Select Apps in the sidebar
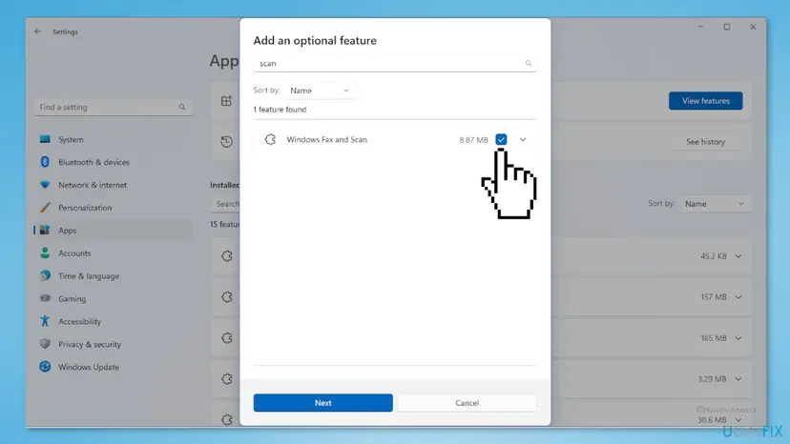This screenshot has height=444, width=790. tap(114, 230)
